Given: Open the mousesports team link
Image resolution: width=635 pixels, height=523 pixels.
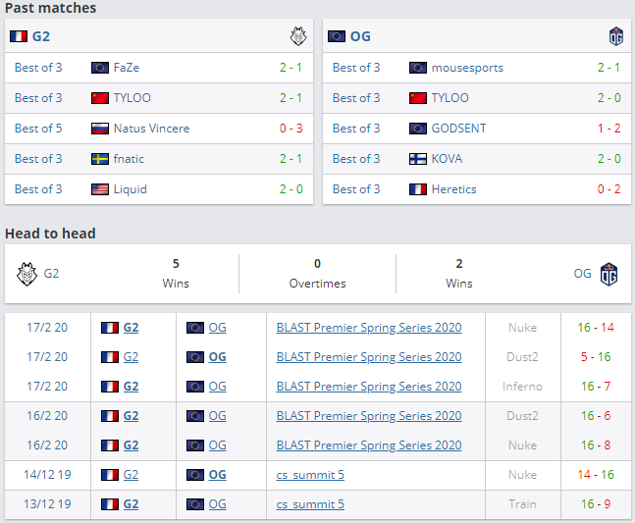Looking at the screenshot, I should pos(467,68).
